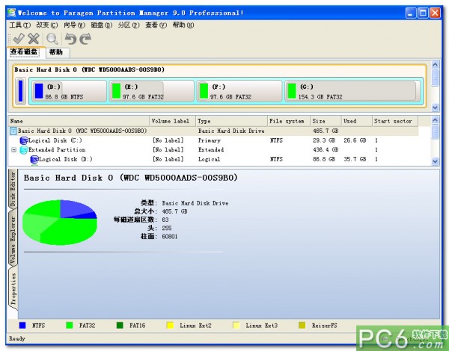Click the Basic Hard Disk 0 heading in disk map
Screen dimensions: 449x351
click(90, 69)
